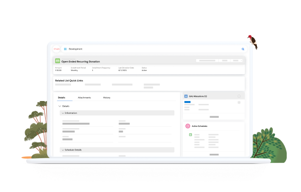Click the widest button in record header
Image resolution: width=301 pixels, height=192 pixels.
207,61
